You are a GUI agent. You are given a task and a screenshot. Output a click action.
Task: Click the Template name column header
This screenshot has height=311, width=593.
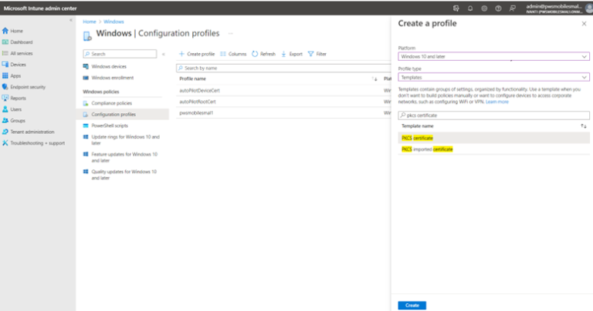[x=418, y=126]
